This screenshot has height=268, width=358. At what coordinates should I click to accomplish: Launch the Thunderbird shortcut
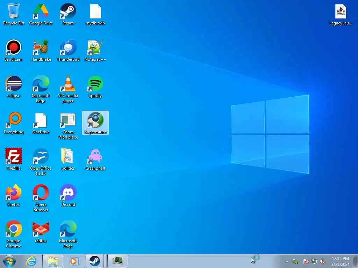pyautogui.click(x=68, y=50)
